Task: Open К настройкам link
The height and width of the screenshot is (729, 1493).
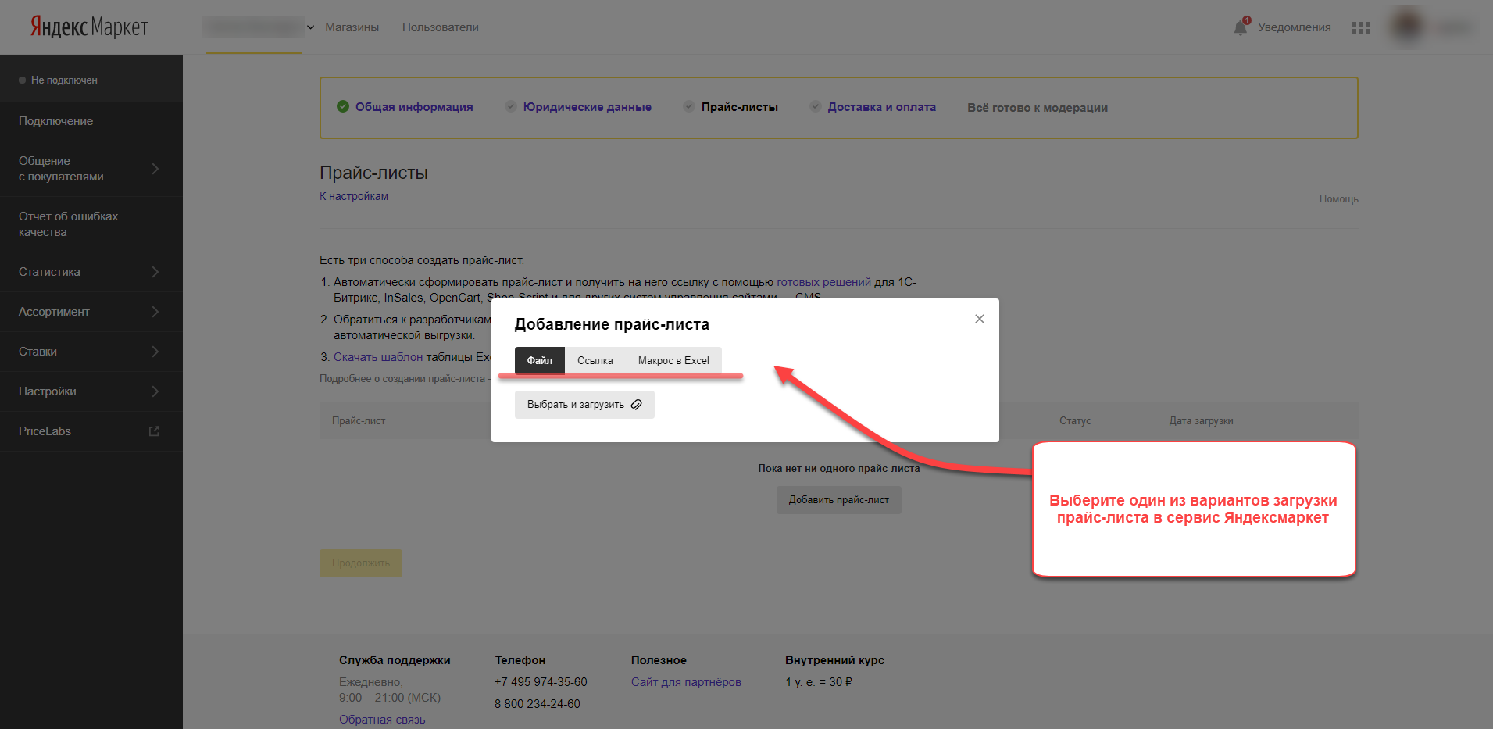Action: point(354,196)
